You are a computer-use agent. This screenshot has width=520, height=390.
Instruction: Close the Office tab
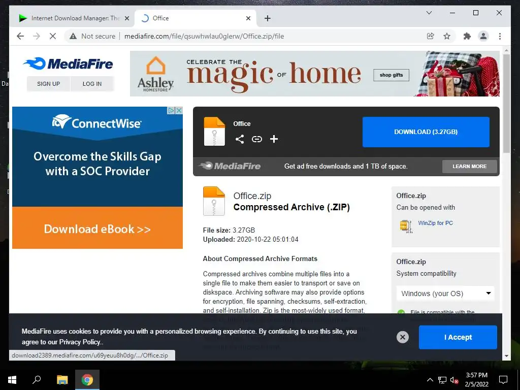(x=248, y=18)
